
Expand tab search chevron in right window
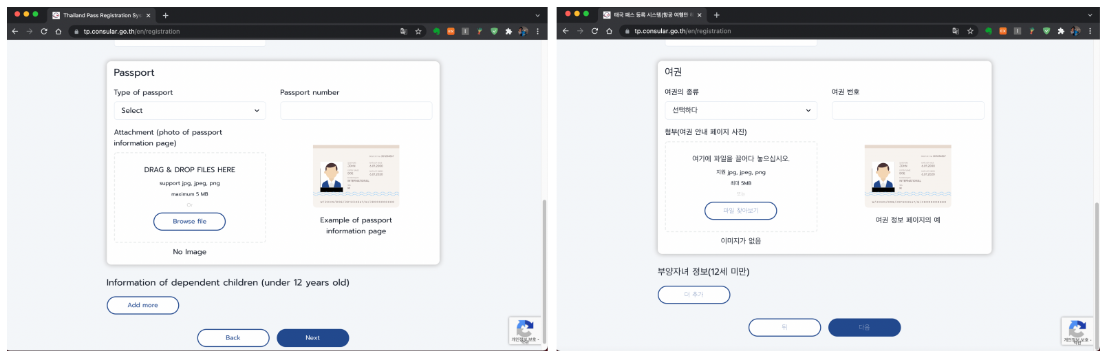(1090, 15)
